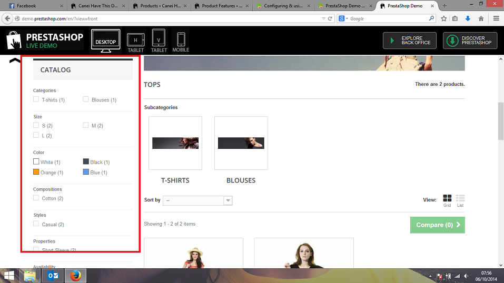Switch to Mobile preview mode
Viewport: 504px width, 283px height.
coord(181,42)
